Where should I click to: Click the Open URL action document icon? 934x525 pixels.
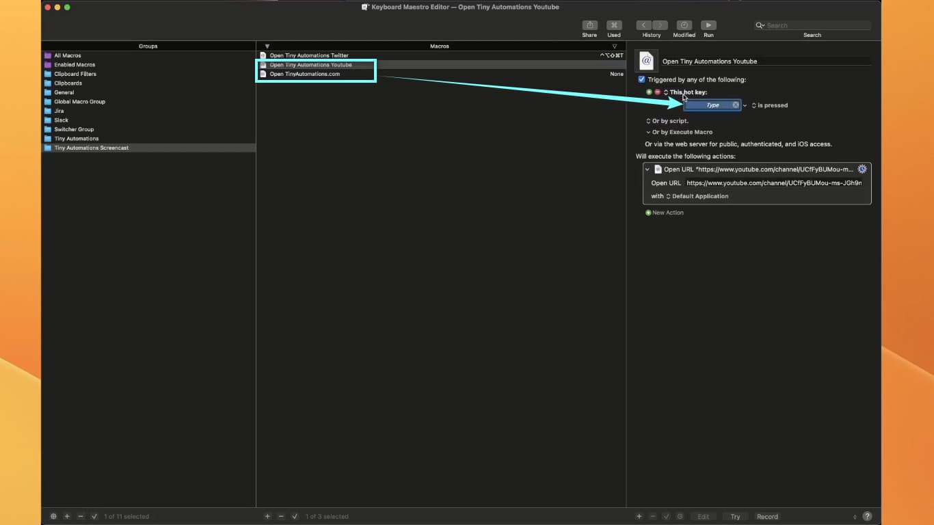coord(658,169)
